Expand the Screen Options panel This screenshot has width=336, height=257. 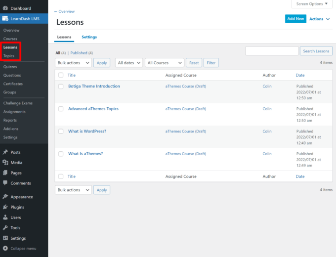pyautogui.click(x=312, y=4)
